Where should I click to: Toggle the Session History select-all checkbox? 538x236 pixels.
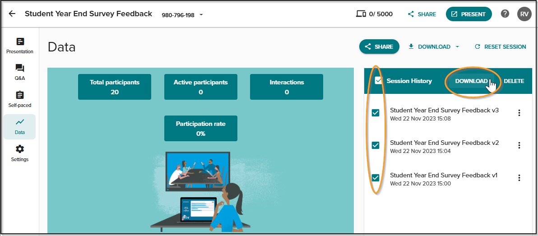click(x=379, y=81)
